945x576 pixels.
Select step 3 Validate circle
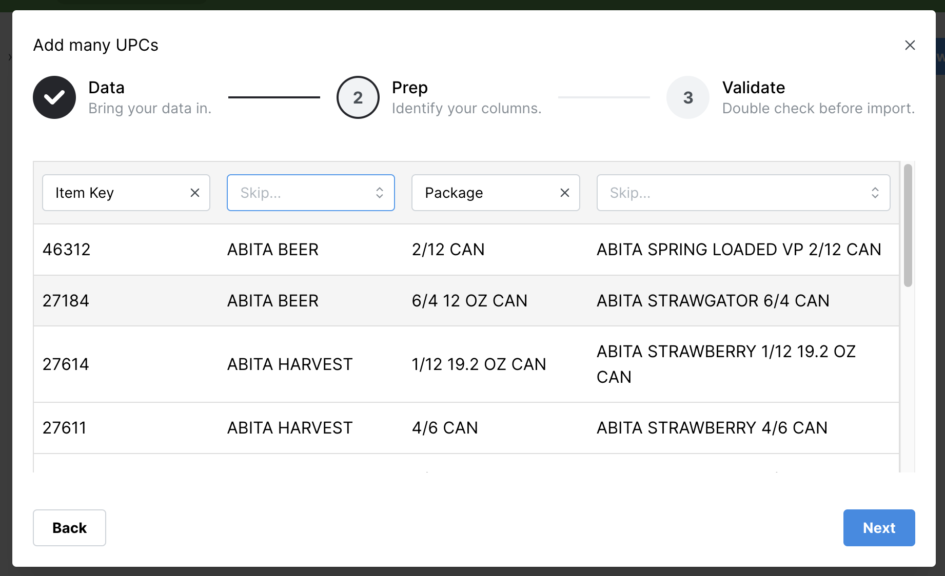[x=688, y=97]
